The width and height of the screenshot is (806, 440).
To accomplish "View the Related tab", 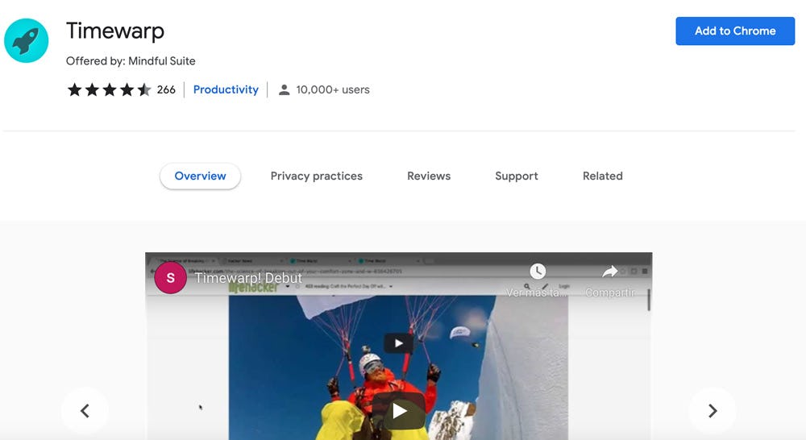I will tap(603, 176).
